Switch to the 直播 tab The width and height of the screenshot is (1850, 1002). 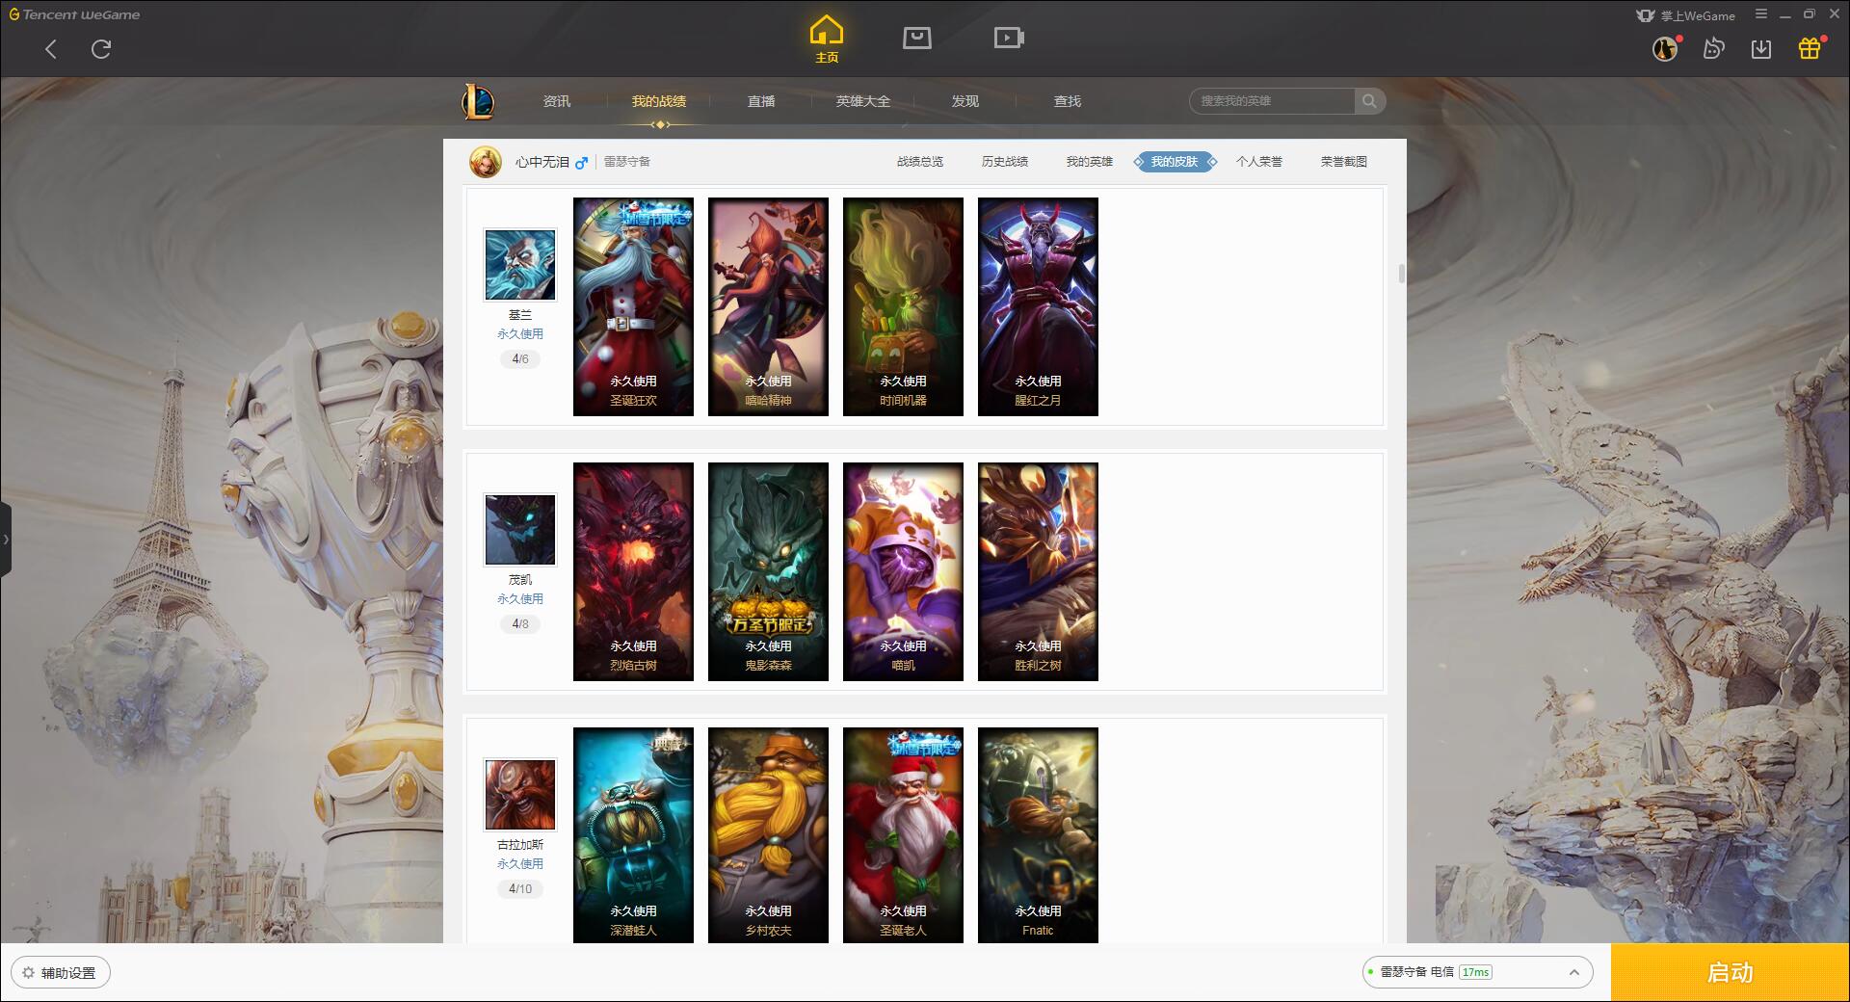tap(761, 101)
